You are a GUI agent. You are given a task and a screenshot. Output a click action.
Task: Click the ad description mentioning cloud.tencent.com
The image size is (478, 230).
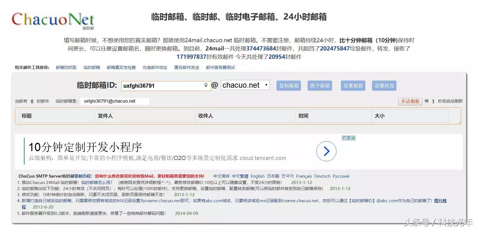point(157,158)
